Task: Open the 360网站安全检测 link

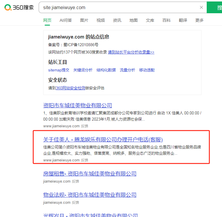Action: pos(71,88)
